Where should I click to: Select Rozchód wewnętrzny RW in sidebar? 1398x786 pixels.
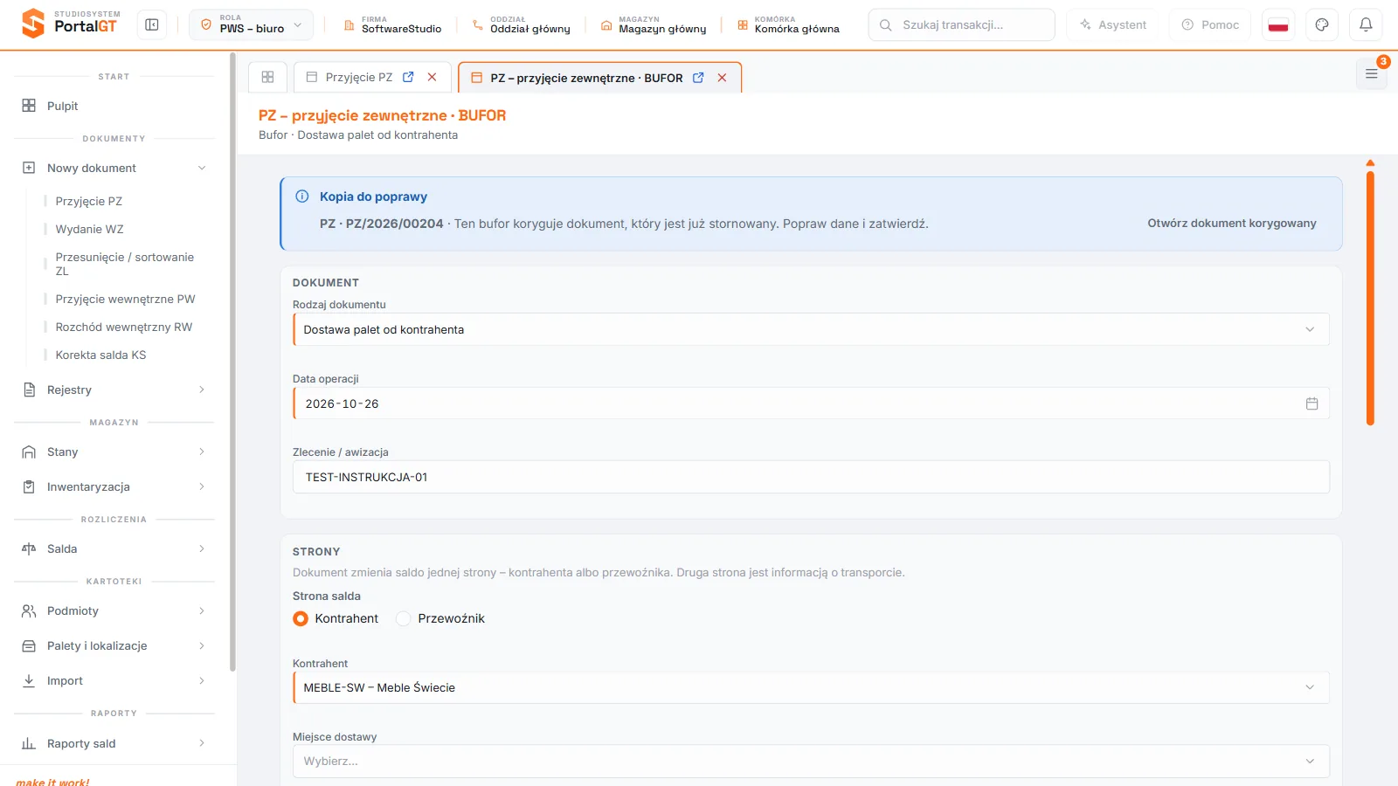(123, 327)
